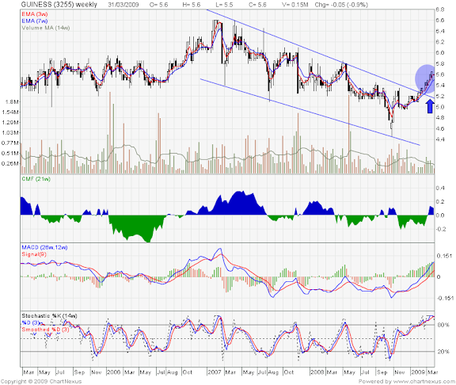Click the open price 'O= 5.6' value

(x=159, y=5)
